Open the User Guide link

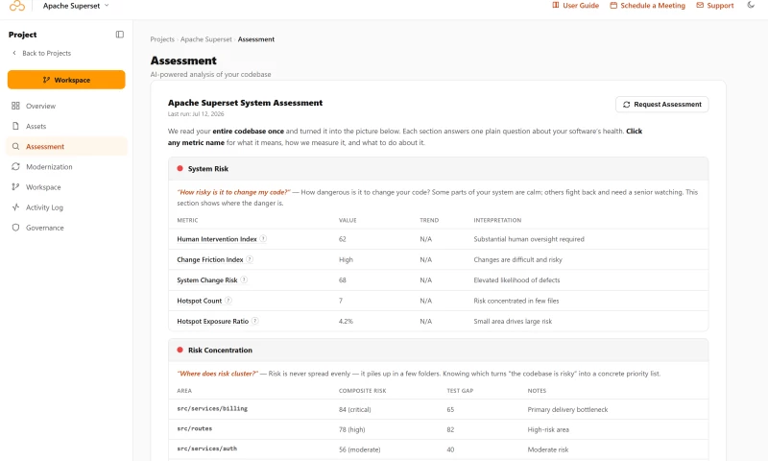[575, 6]
